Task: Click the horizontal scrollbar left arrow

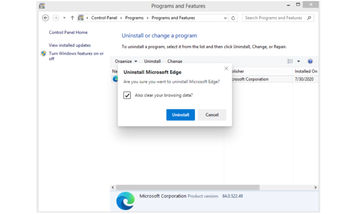Action: click(x=112, y=187)
